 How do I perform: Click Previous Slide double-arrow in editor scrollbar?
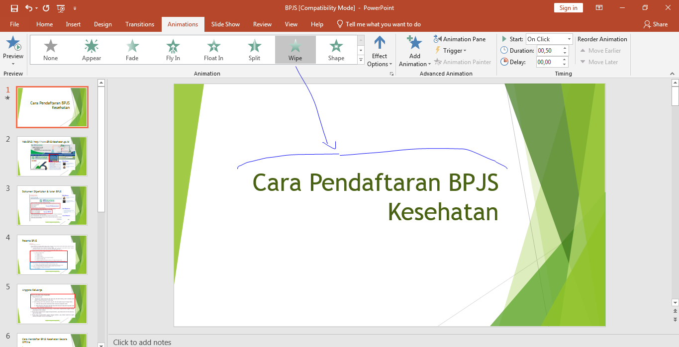pos(675,312)
